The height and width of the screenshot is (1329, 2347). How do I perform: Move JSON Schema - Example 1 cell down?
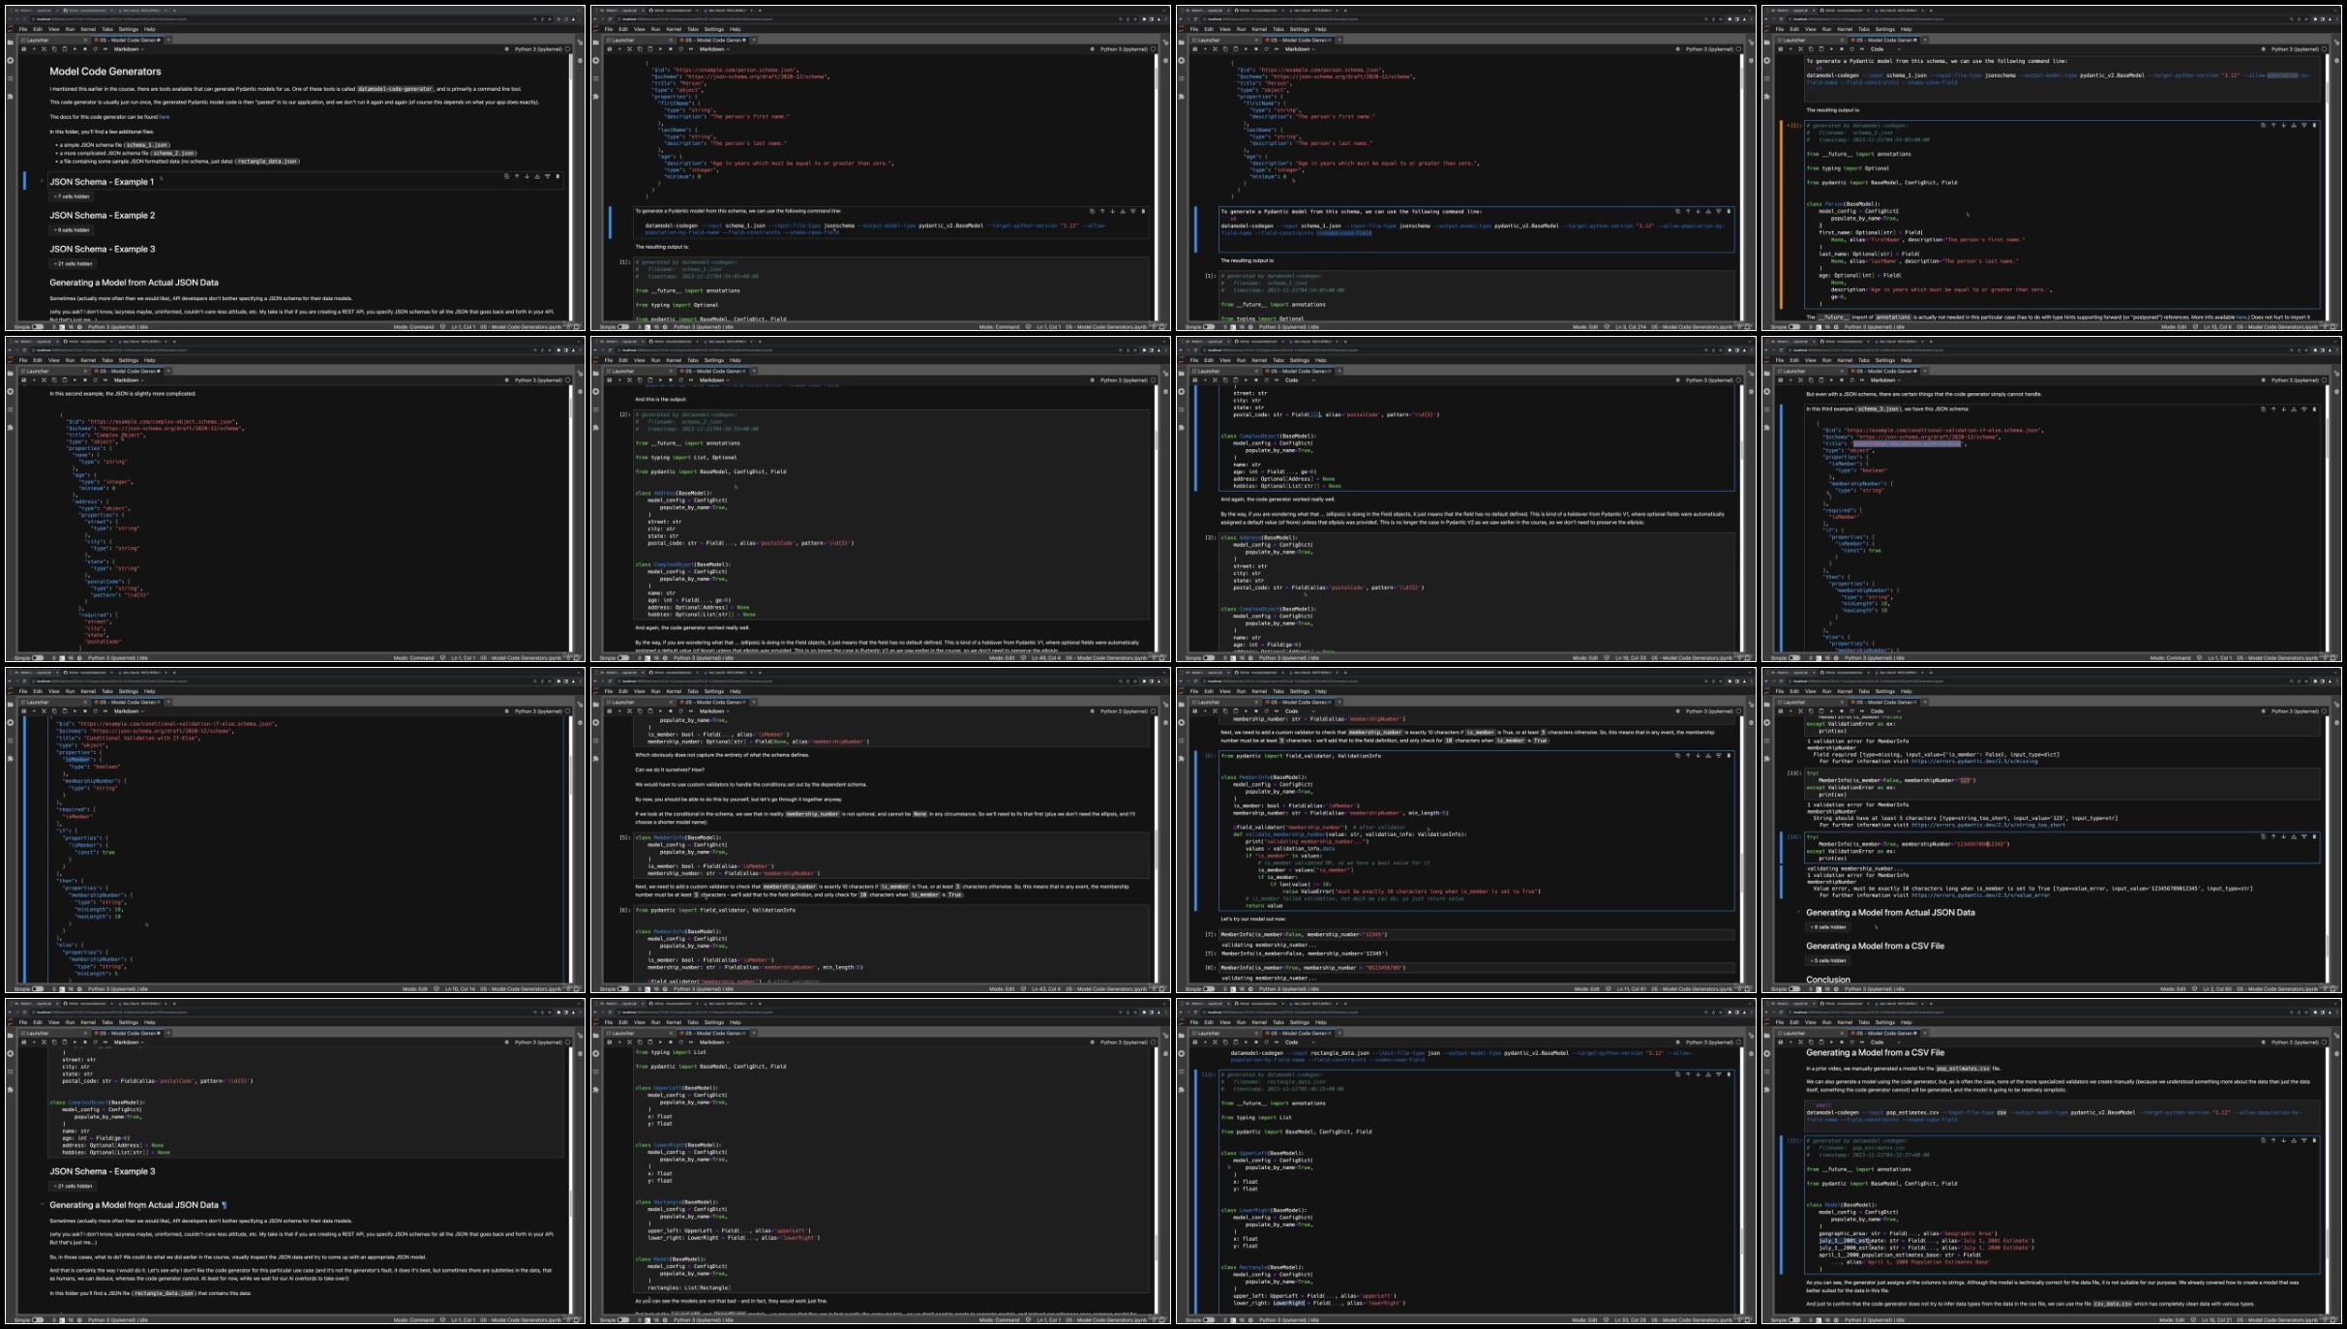(527, 176)
